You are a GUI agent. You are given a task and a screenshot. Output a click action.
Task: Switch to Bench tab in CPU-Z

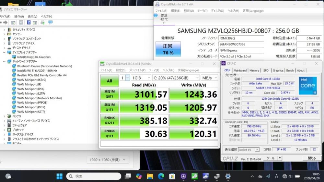(290, 70)
